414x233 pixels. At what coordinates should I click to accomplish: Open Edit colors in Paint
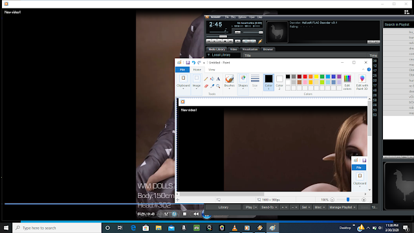click(x=347, y=82)
